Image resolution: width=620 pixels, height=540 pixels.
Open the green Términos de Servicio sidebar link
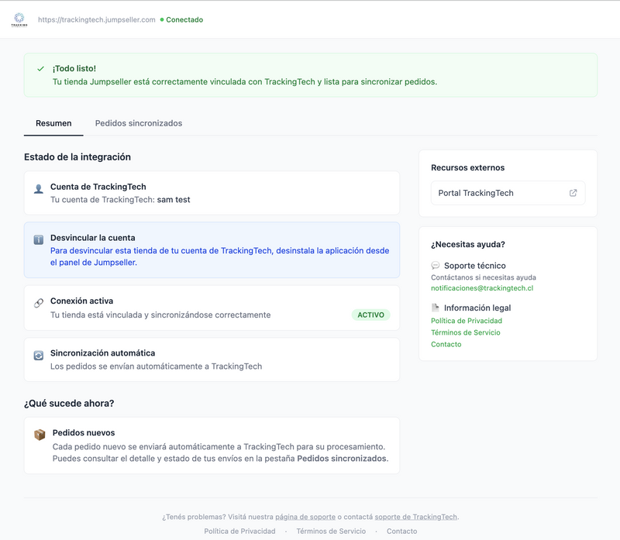coord(466,332)
